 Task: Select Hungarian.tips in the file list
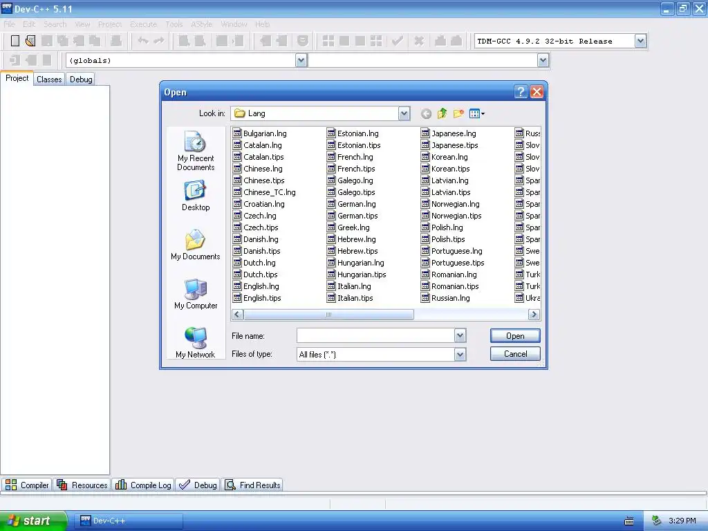[x=357, y=274]
